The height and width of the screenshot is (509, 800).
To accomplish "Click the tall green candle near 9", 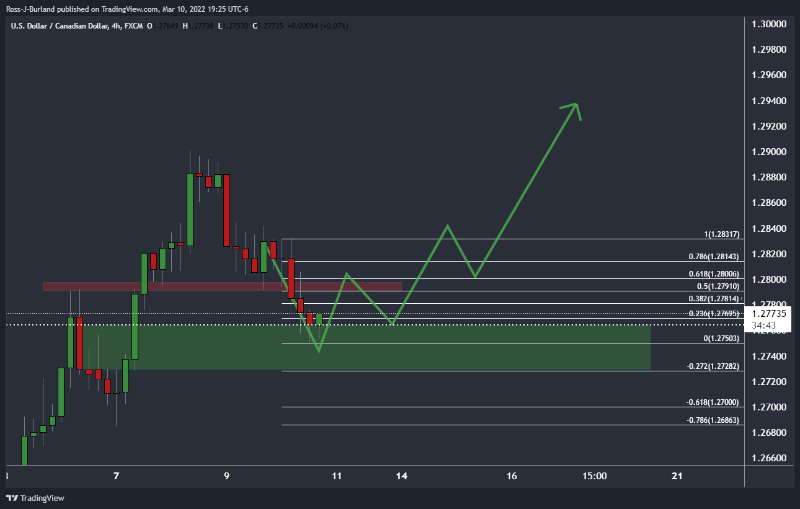I will (x=190, y=210).
